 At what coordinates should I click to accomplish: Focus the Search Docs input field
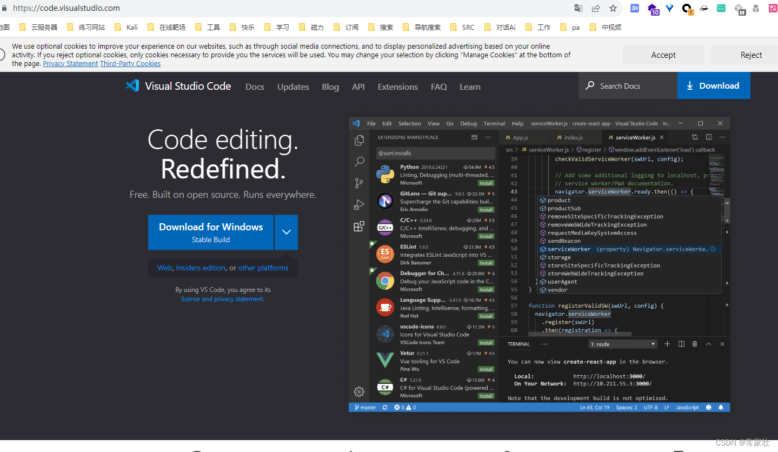[x=628, y=85]
